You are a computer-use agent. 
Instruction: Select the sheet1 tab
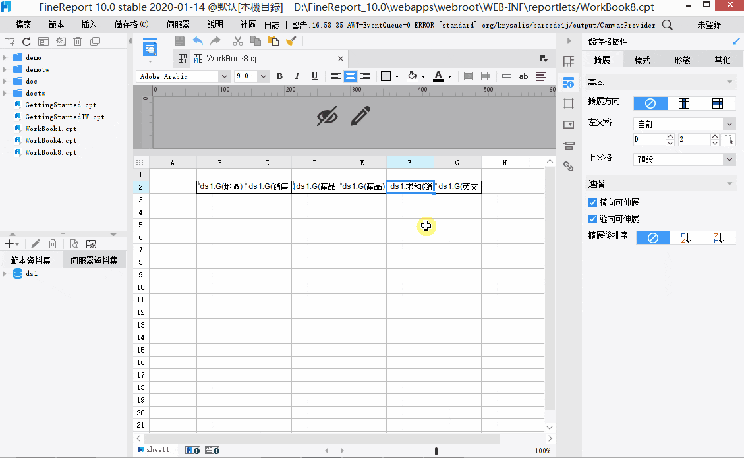[154, 450]
